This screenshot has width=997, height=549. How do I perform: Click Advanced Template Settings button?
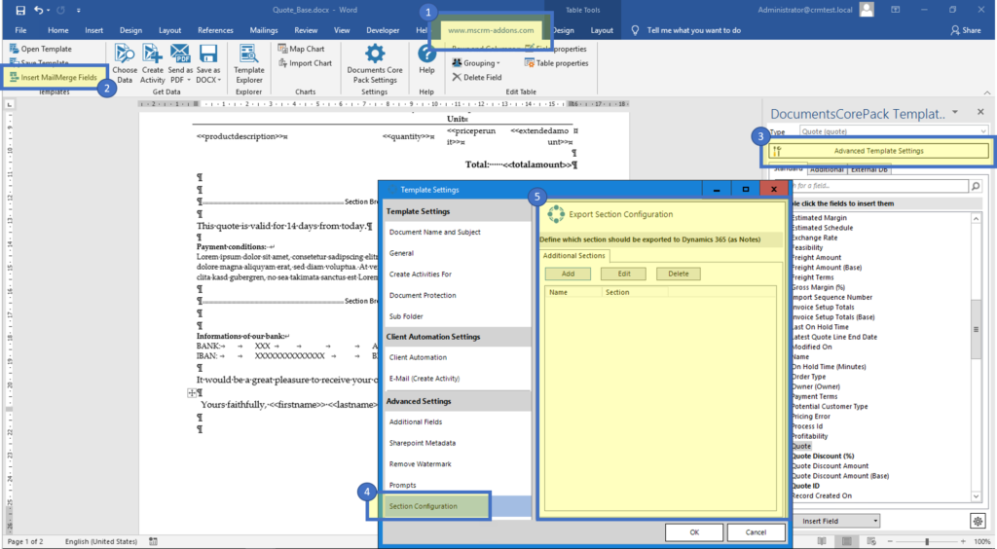[x=879, y=151]
